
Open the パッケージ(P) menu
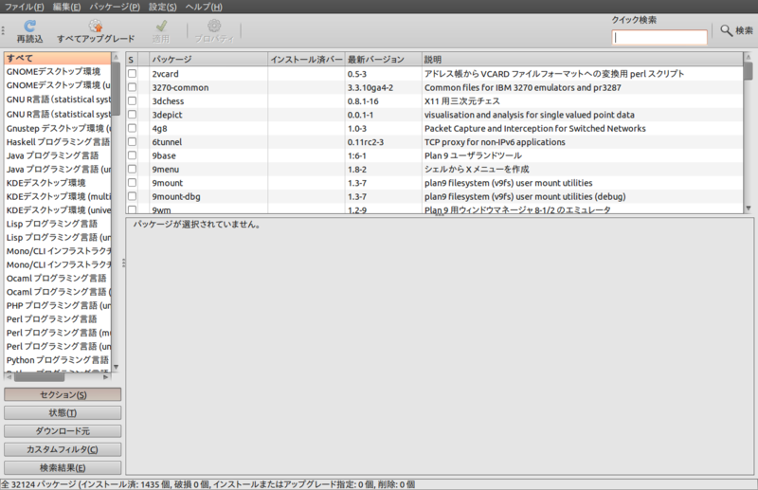[115, 7]
